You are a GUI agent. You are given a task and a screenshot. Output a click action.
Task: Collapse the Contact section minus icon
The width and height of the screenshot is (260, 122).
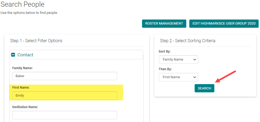click(13, 55)
